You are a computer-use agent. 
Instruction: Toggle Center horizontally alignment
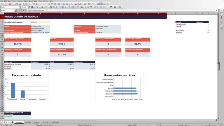click(54, 7)
